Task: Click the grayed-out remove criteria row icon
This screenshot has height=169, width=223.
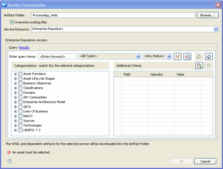Action: [x=209, y=66]
